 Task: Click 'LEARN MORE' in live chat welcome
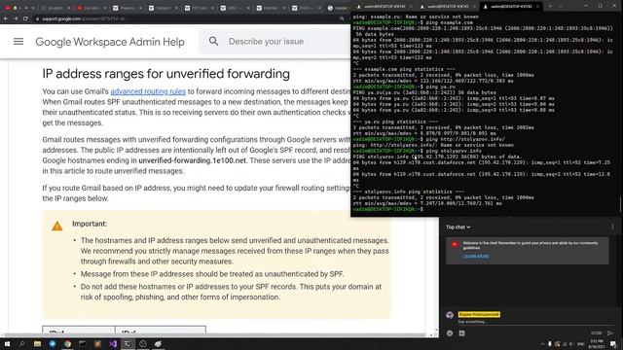click(476, 257)
